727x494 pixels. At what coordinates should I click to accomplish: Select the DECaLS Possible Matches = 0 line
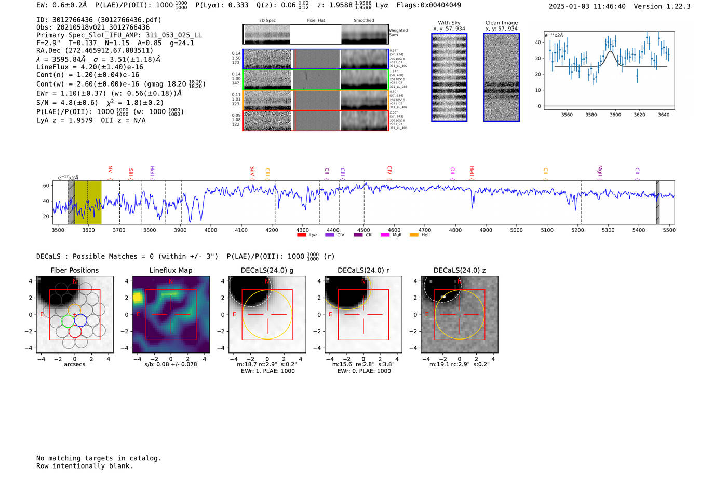click(x=127, y=257)
